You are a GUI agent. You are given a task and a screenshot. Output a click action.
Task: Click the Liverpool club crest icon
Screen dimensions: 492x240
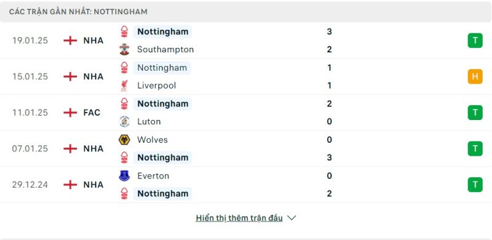(124, 86)
